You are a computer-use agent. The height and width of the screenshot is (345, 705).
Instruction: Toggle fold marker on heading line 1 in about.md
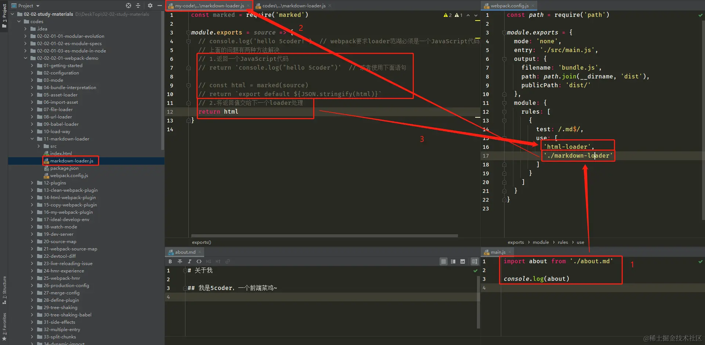tap(185, 271)
